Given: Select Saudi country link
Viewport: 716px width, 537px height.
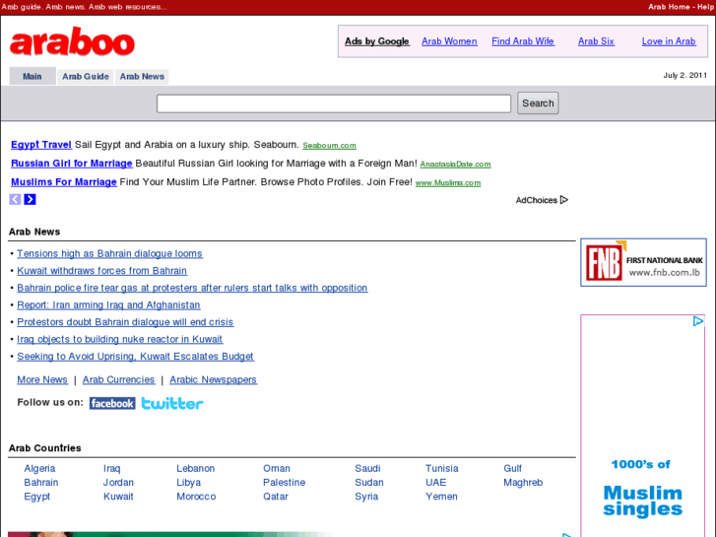Looking at the screenshot, I should coord(367,468).
